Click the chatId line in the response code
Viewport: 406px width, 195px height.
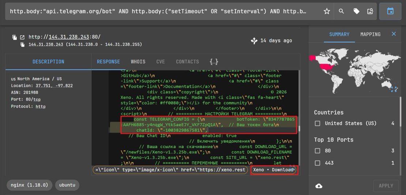pos(172,130)
